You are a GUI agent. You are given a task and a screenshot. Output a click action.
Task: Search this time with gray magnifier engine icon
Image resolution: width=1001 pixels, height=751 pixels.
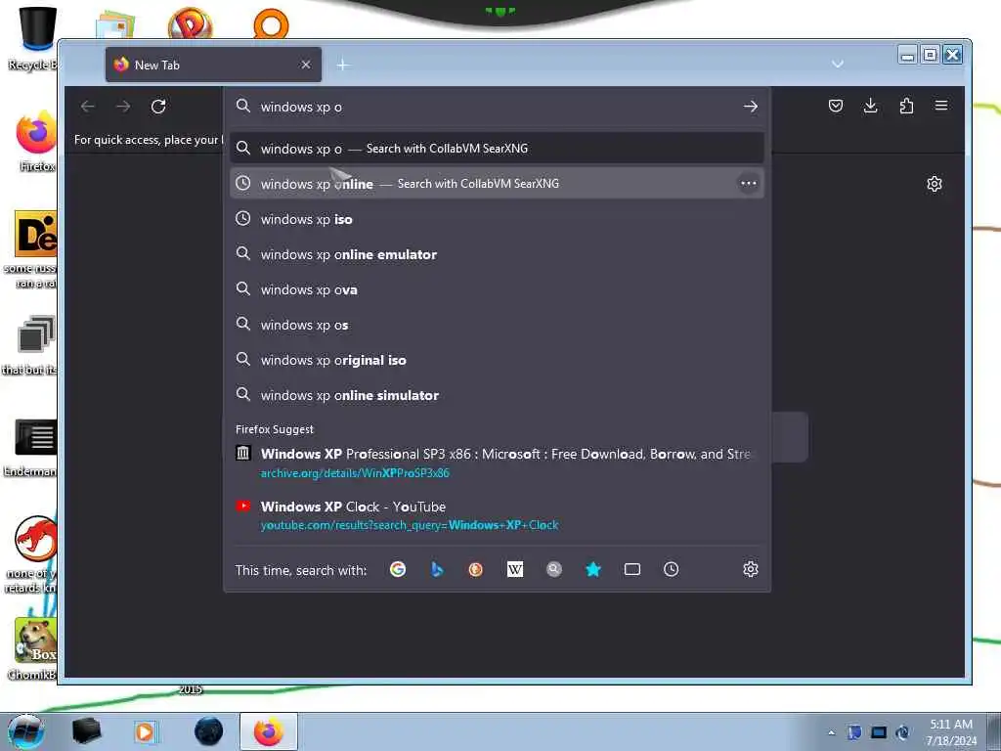click(x=554, y=569)
